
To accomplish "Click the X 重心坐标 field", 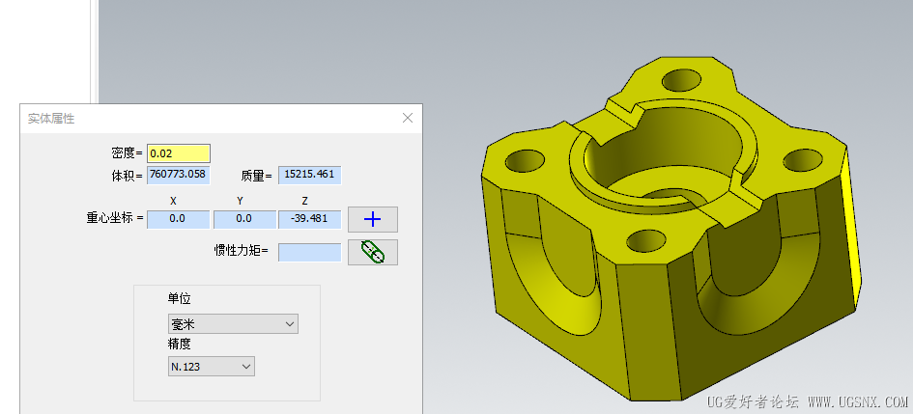I will pyautogui.click(x=178, y=219).
